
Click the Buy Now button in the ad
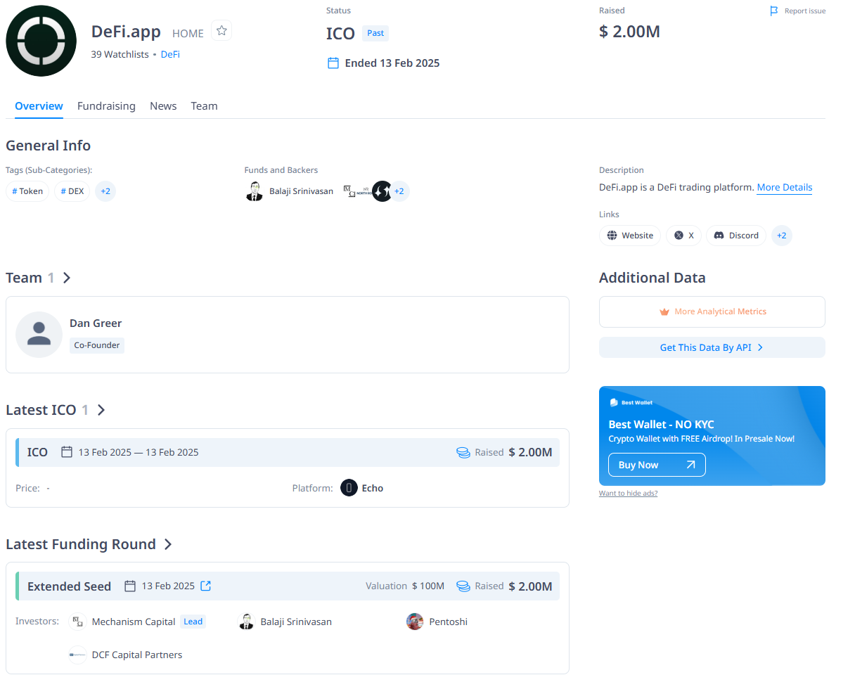[657, 465]
